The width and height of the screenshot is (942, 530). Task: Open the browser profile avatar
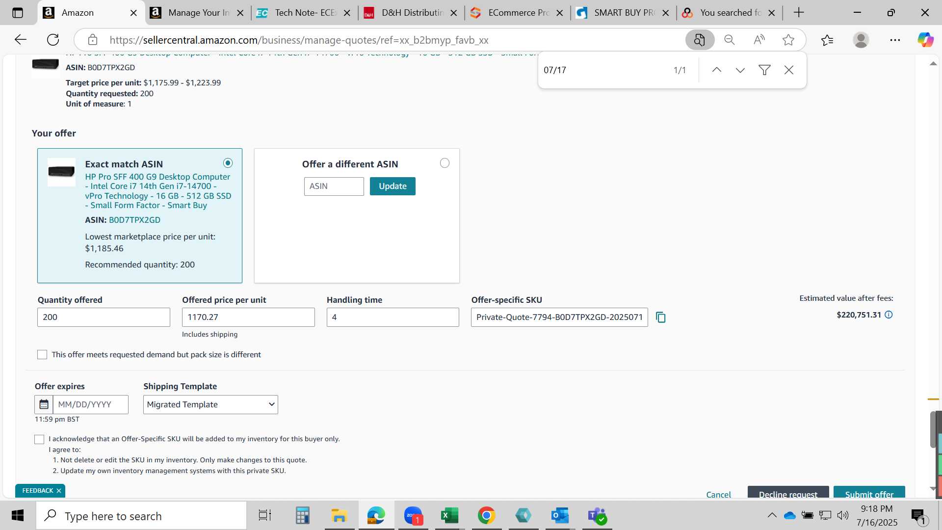[861, 40]
